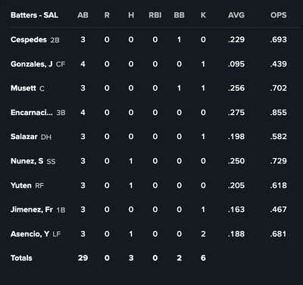The height and width of the screenshot is (285, 303).
Task: Select Yuten RF player name
Action: 21,185
